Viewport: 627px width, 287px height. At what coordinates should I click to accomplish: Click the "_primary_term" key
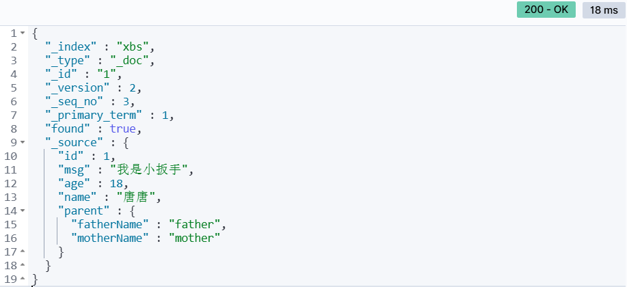pos(94,115)
